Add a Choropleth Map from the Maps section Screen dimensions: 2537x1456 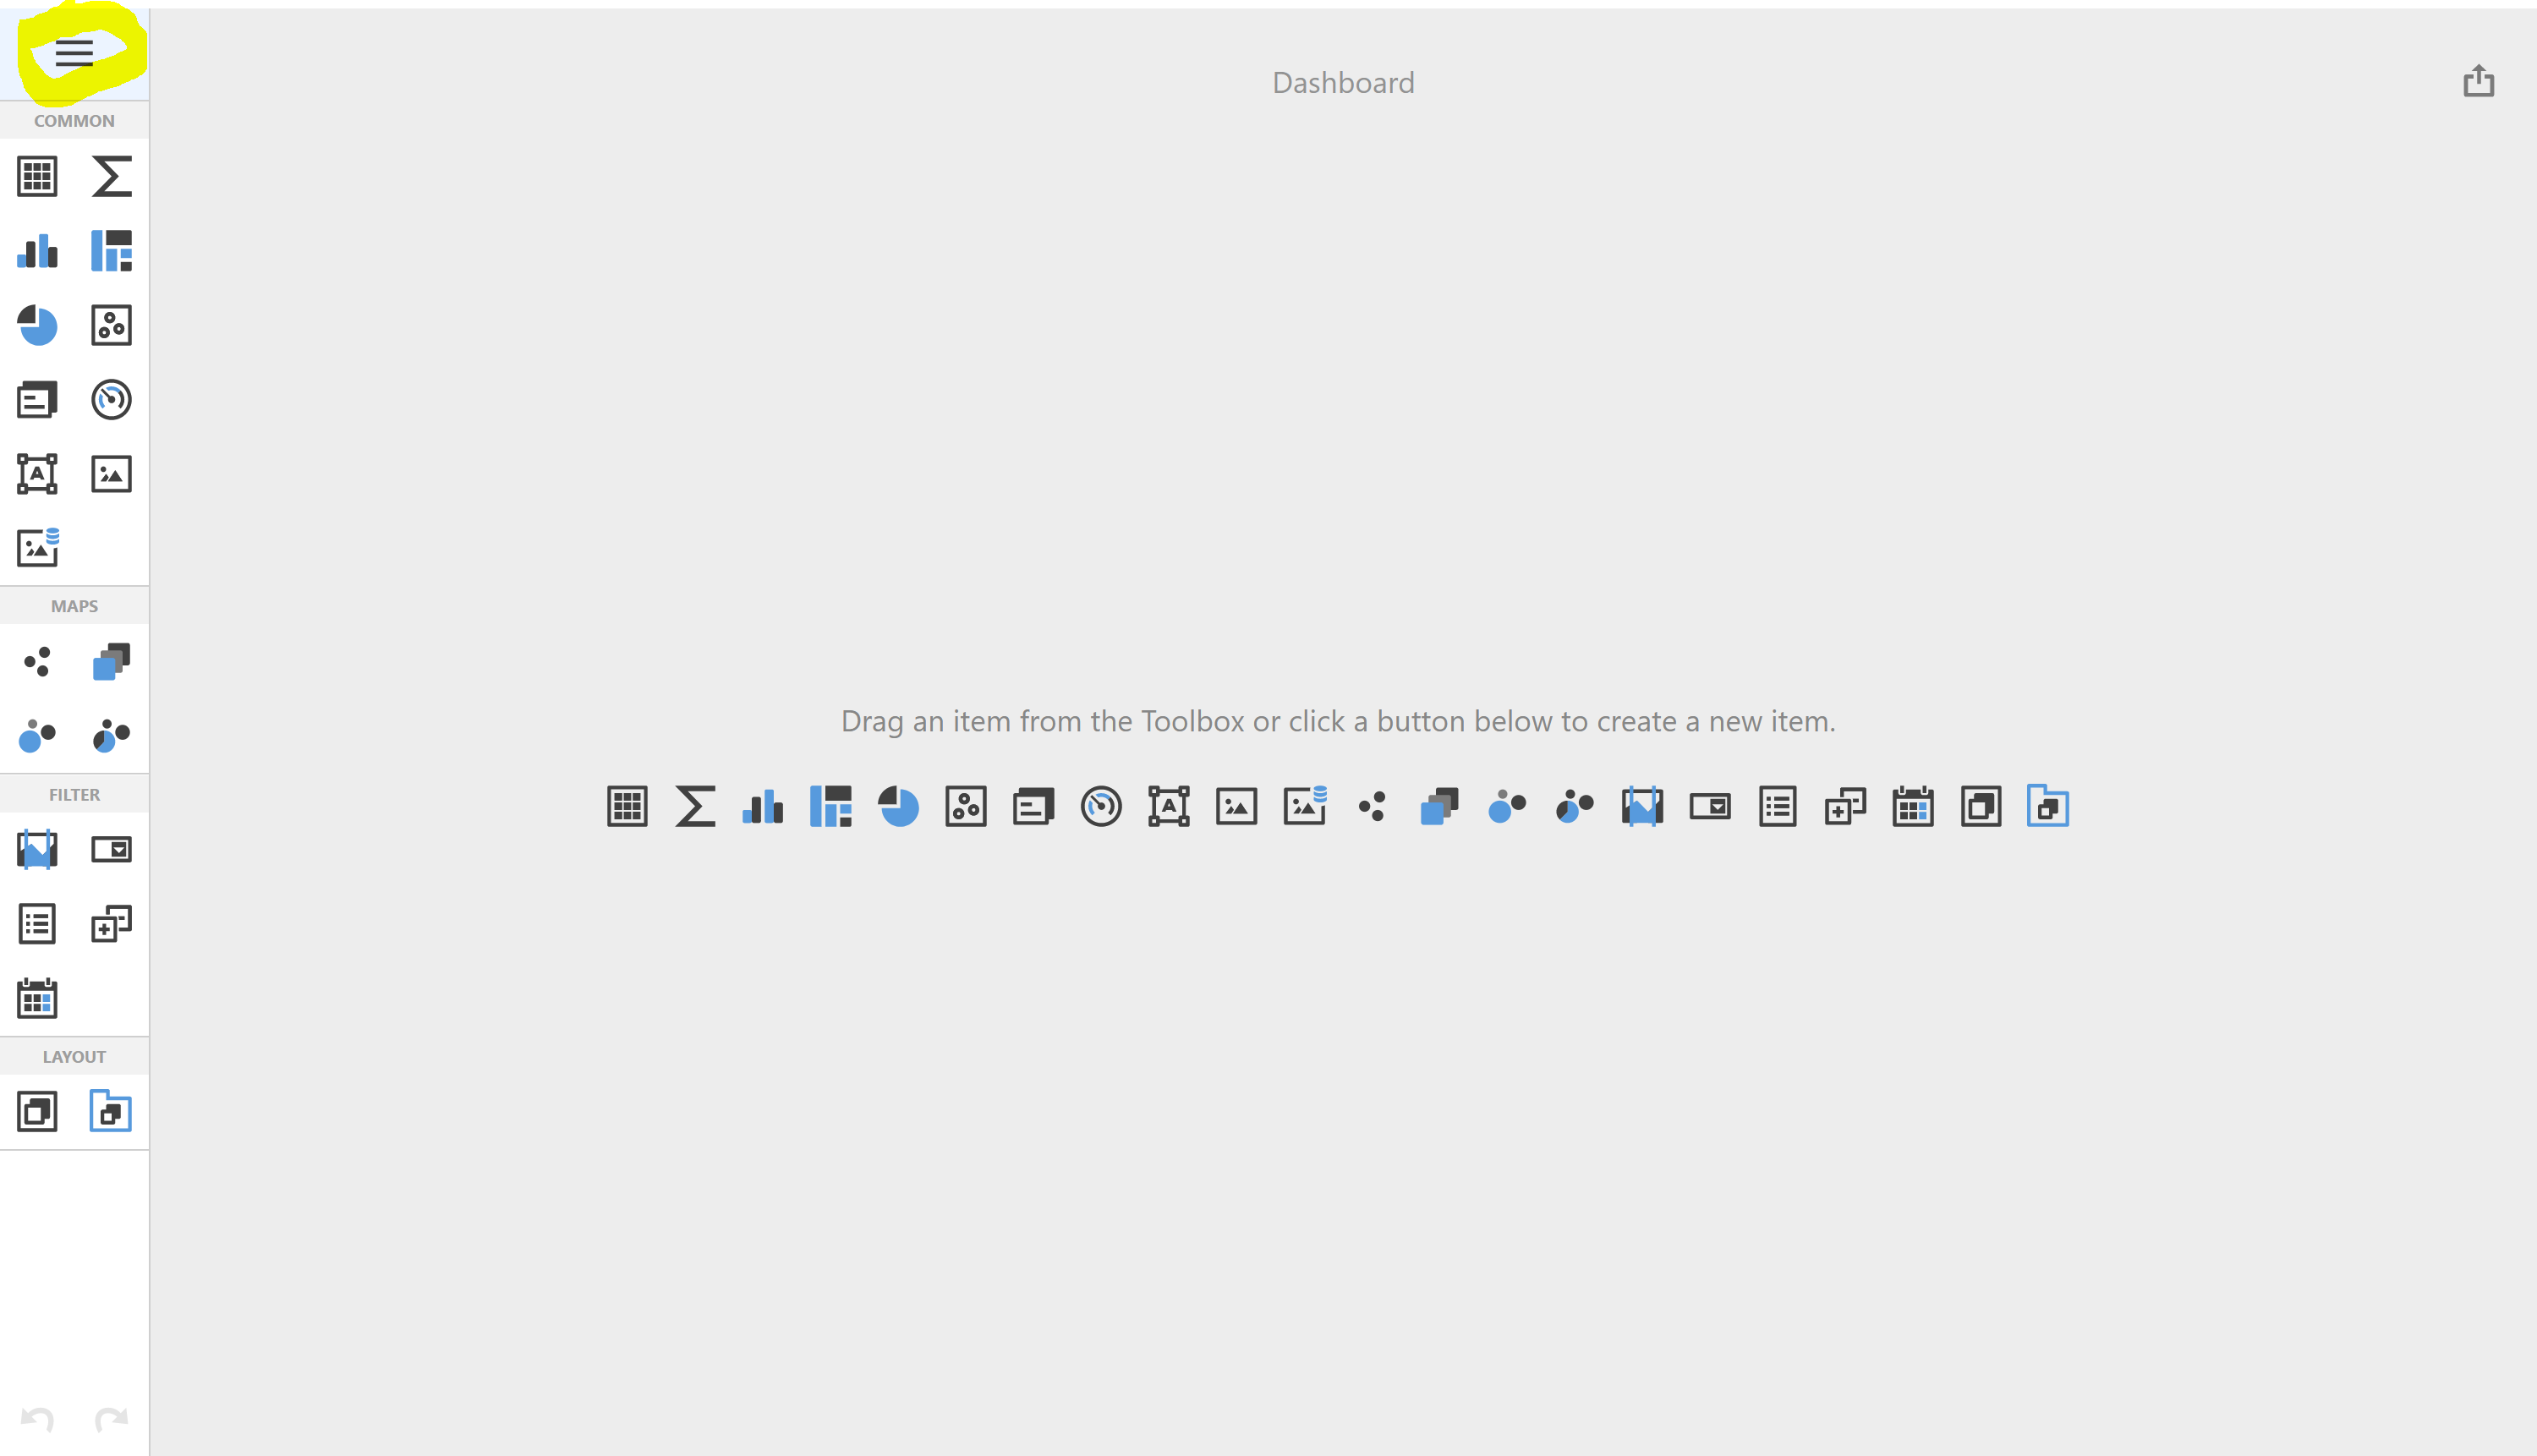click(x=111, y=662)
